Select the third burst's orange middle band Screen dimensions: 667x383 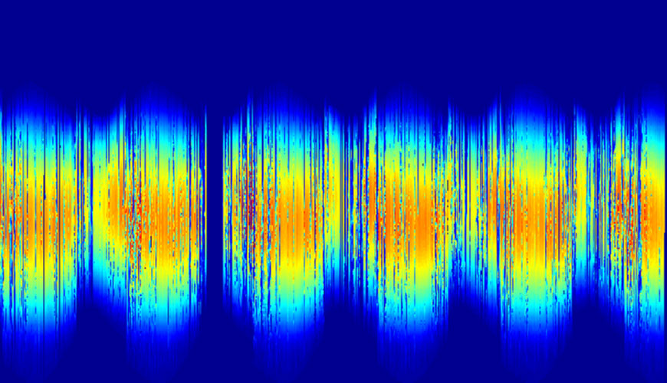(284, 218)
